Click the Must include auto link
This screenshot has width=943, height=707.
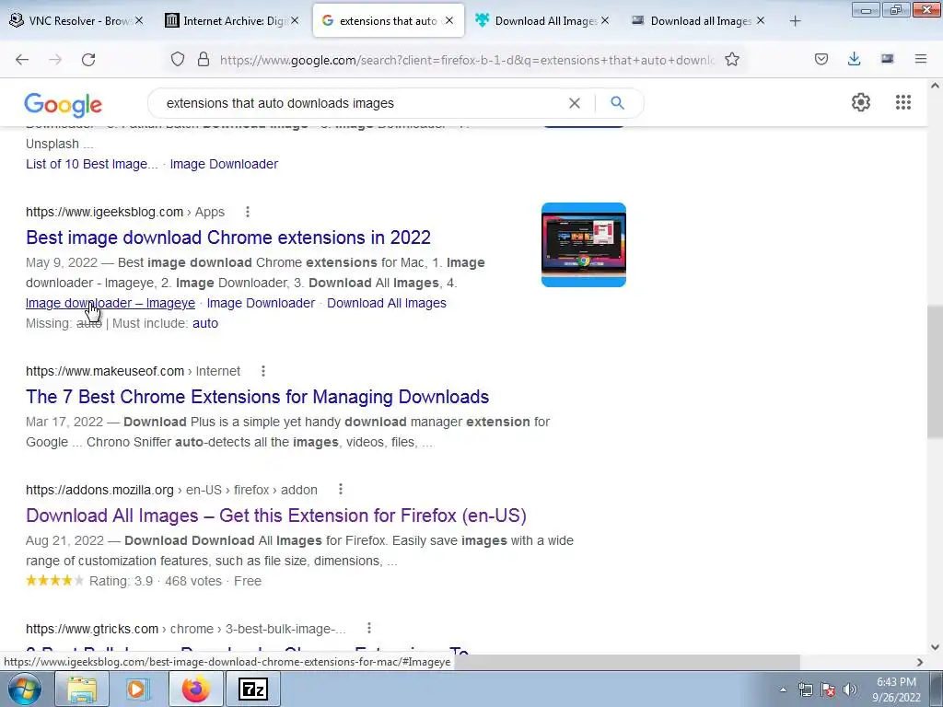(x=205, y=323)
